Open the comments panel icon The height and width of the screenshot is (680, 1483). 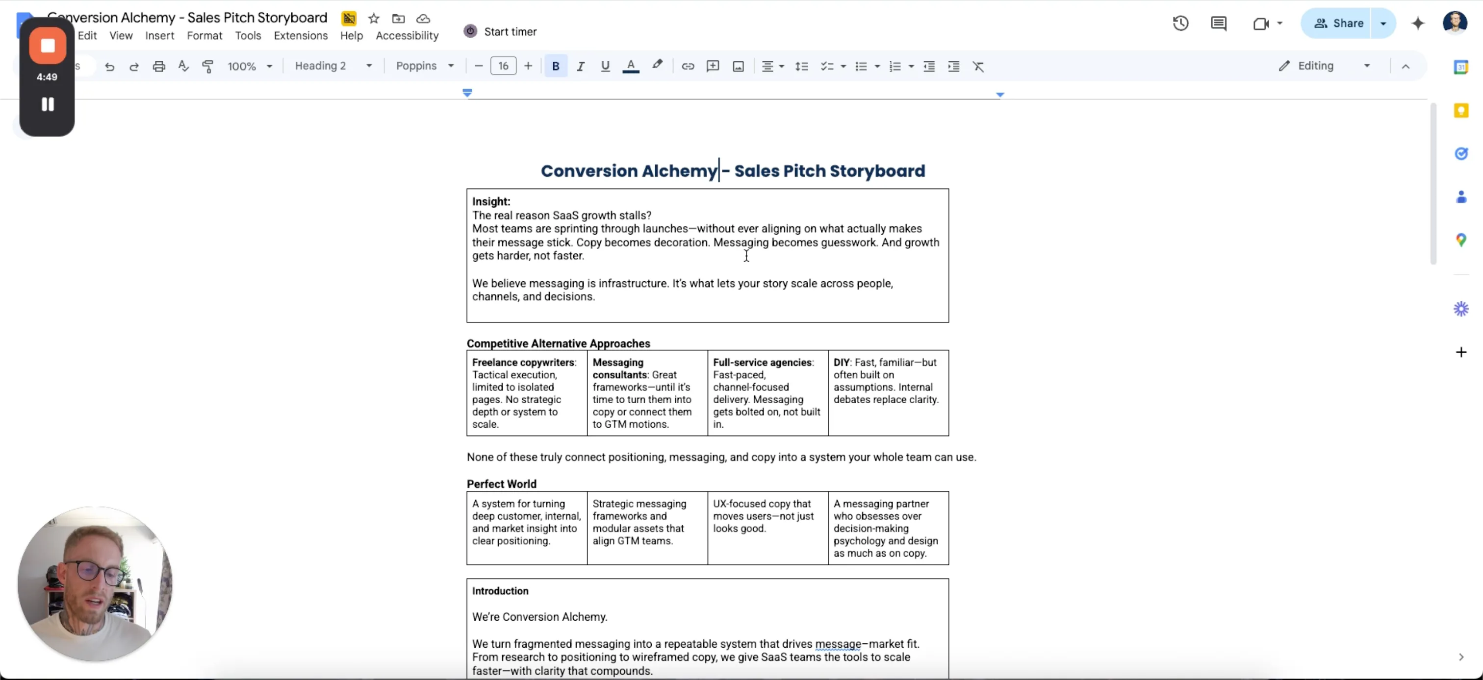1218,23
